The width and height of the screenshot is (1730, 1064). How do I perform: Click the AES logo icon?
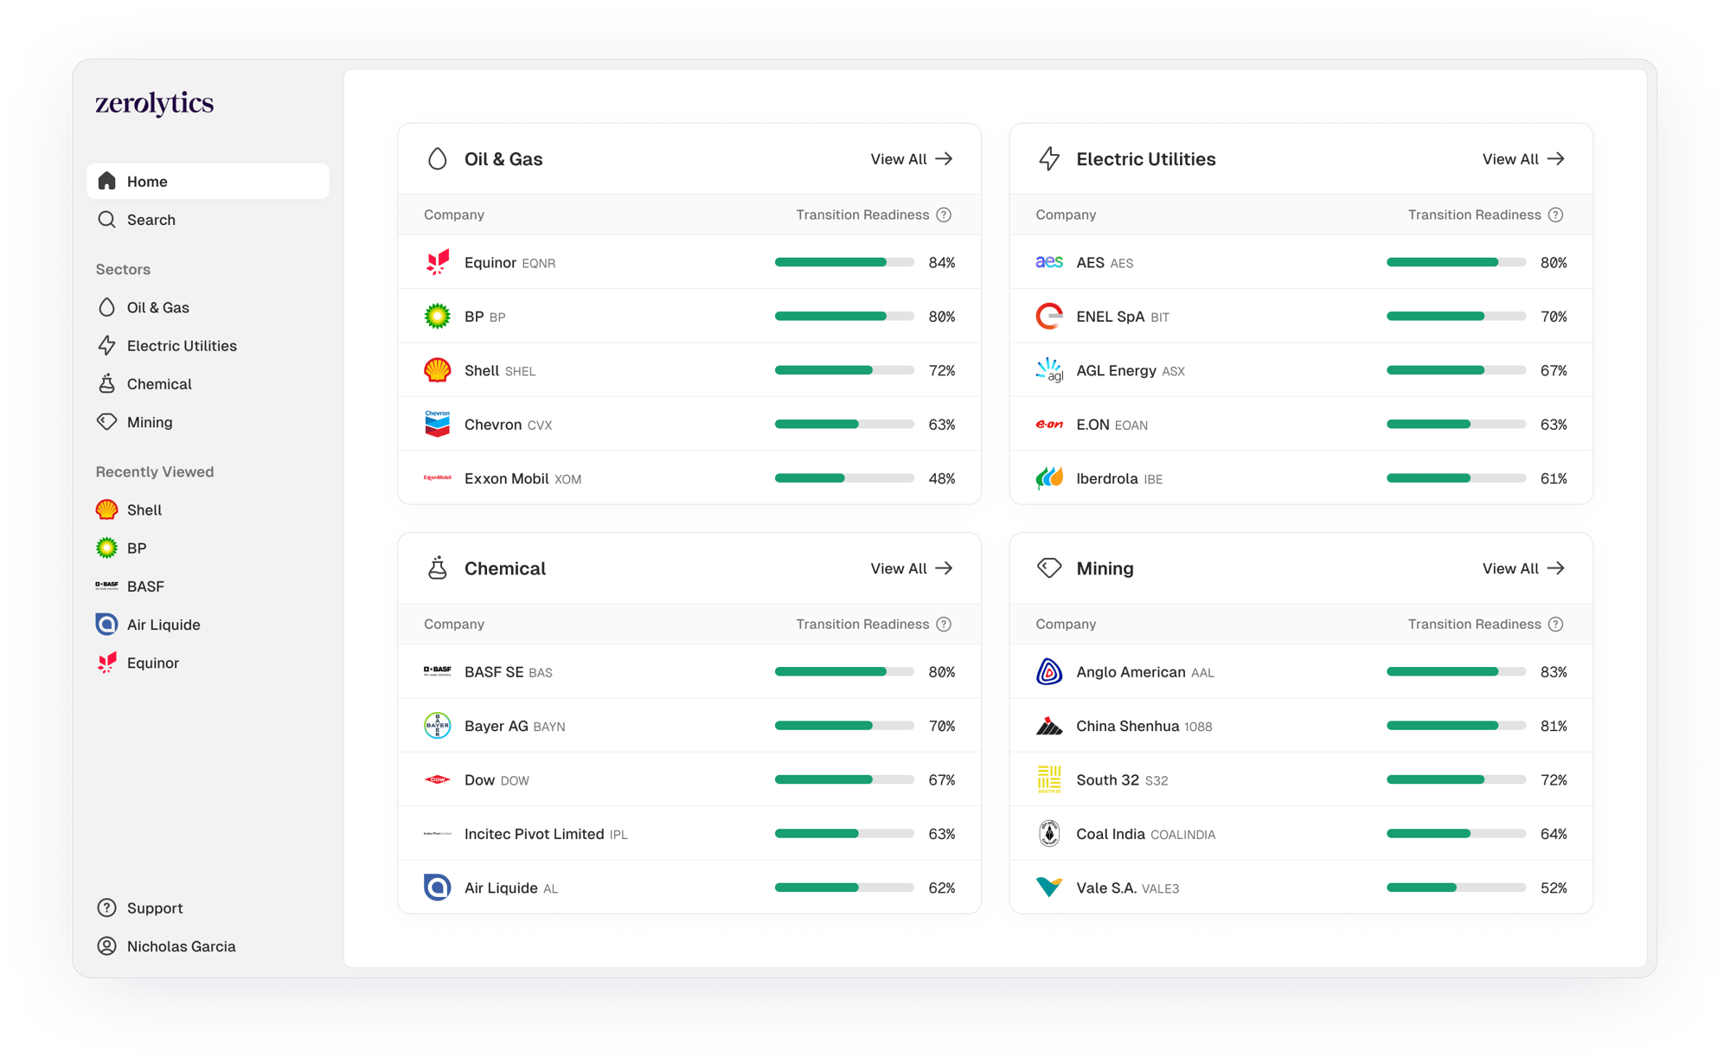(1049, 262)
